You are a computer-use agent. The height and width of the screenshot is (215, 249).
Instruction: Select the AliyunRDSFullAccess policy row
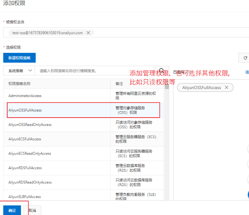(x=84, y=168)
